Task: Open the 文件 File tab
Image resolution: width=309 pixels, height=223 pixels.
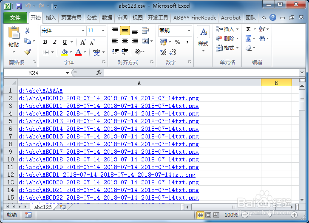Action: (x=15, y=18)
